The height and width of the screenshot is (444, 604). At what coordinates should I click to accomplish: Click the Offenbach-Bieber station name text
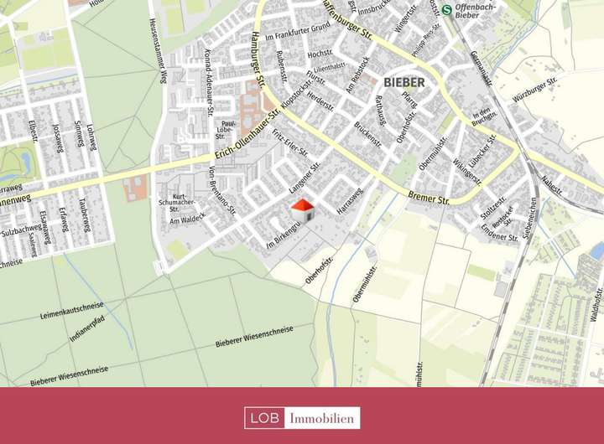tap(475, 11)
